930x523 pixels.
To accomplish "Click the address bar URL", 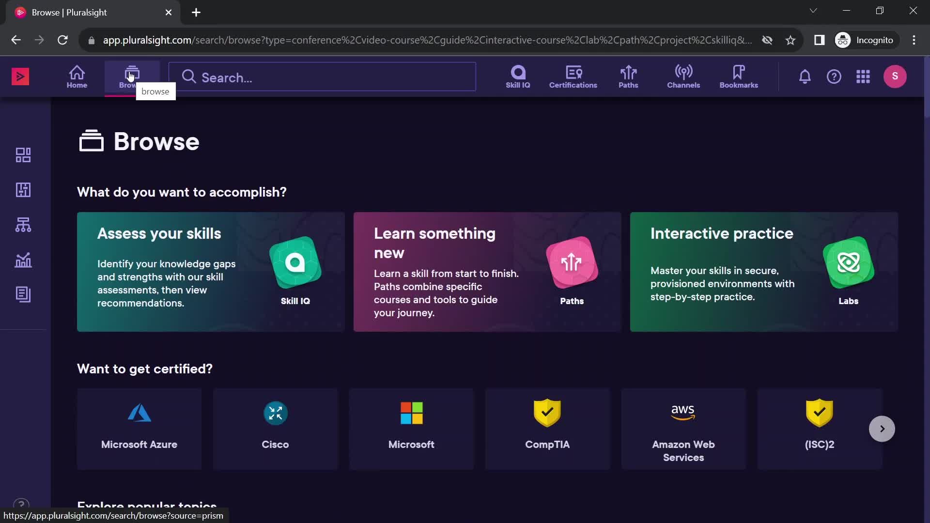I will tap(427, 40).
